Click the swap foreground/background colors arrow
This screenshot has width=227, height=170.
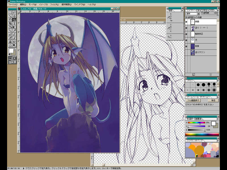[x=15, y=49]
